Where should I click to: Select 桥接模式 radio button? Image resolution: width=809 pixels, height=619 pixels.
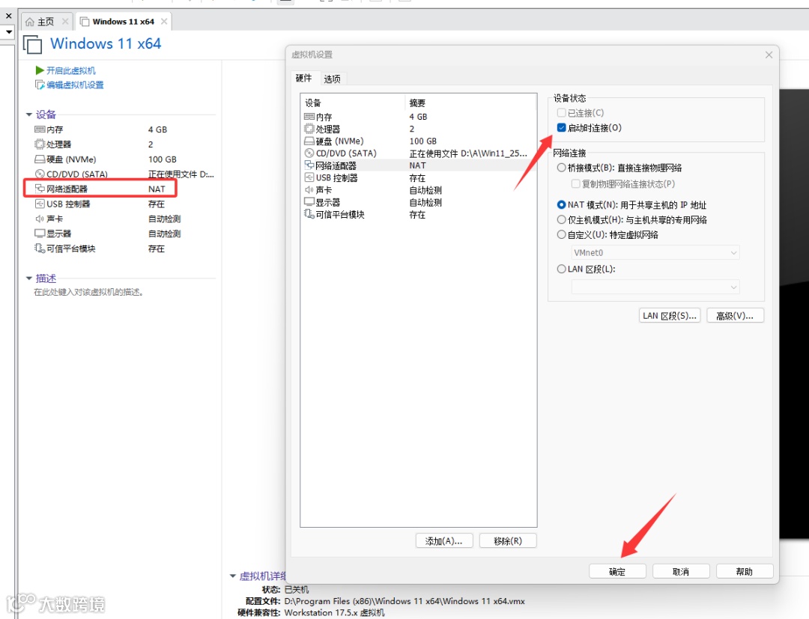[x=561, y=168]
